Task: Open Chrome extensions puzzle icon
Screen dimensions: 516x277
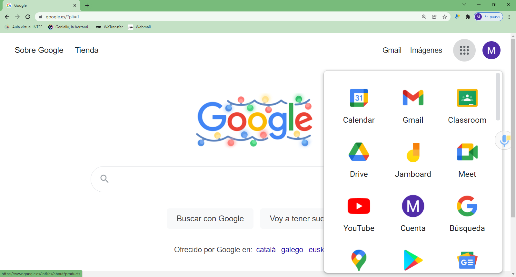Action: point(468,17)
